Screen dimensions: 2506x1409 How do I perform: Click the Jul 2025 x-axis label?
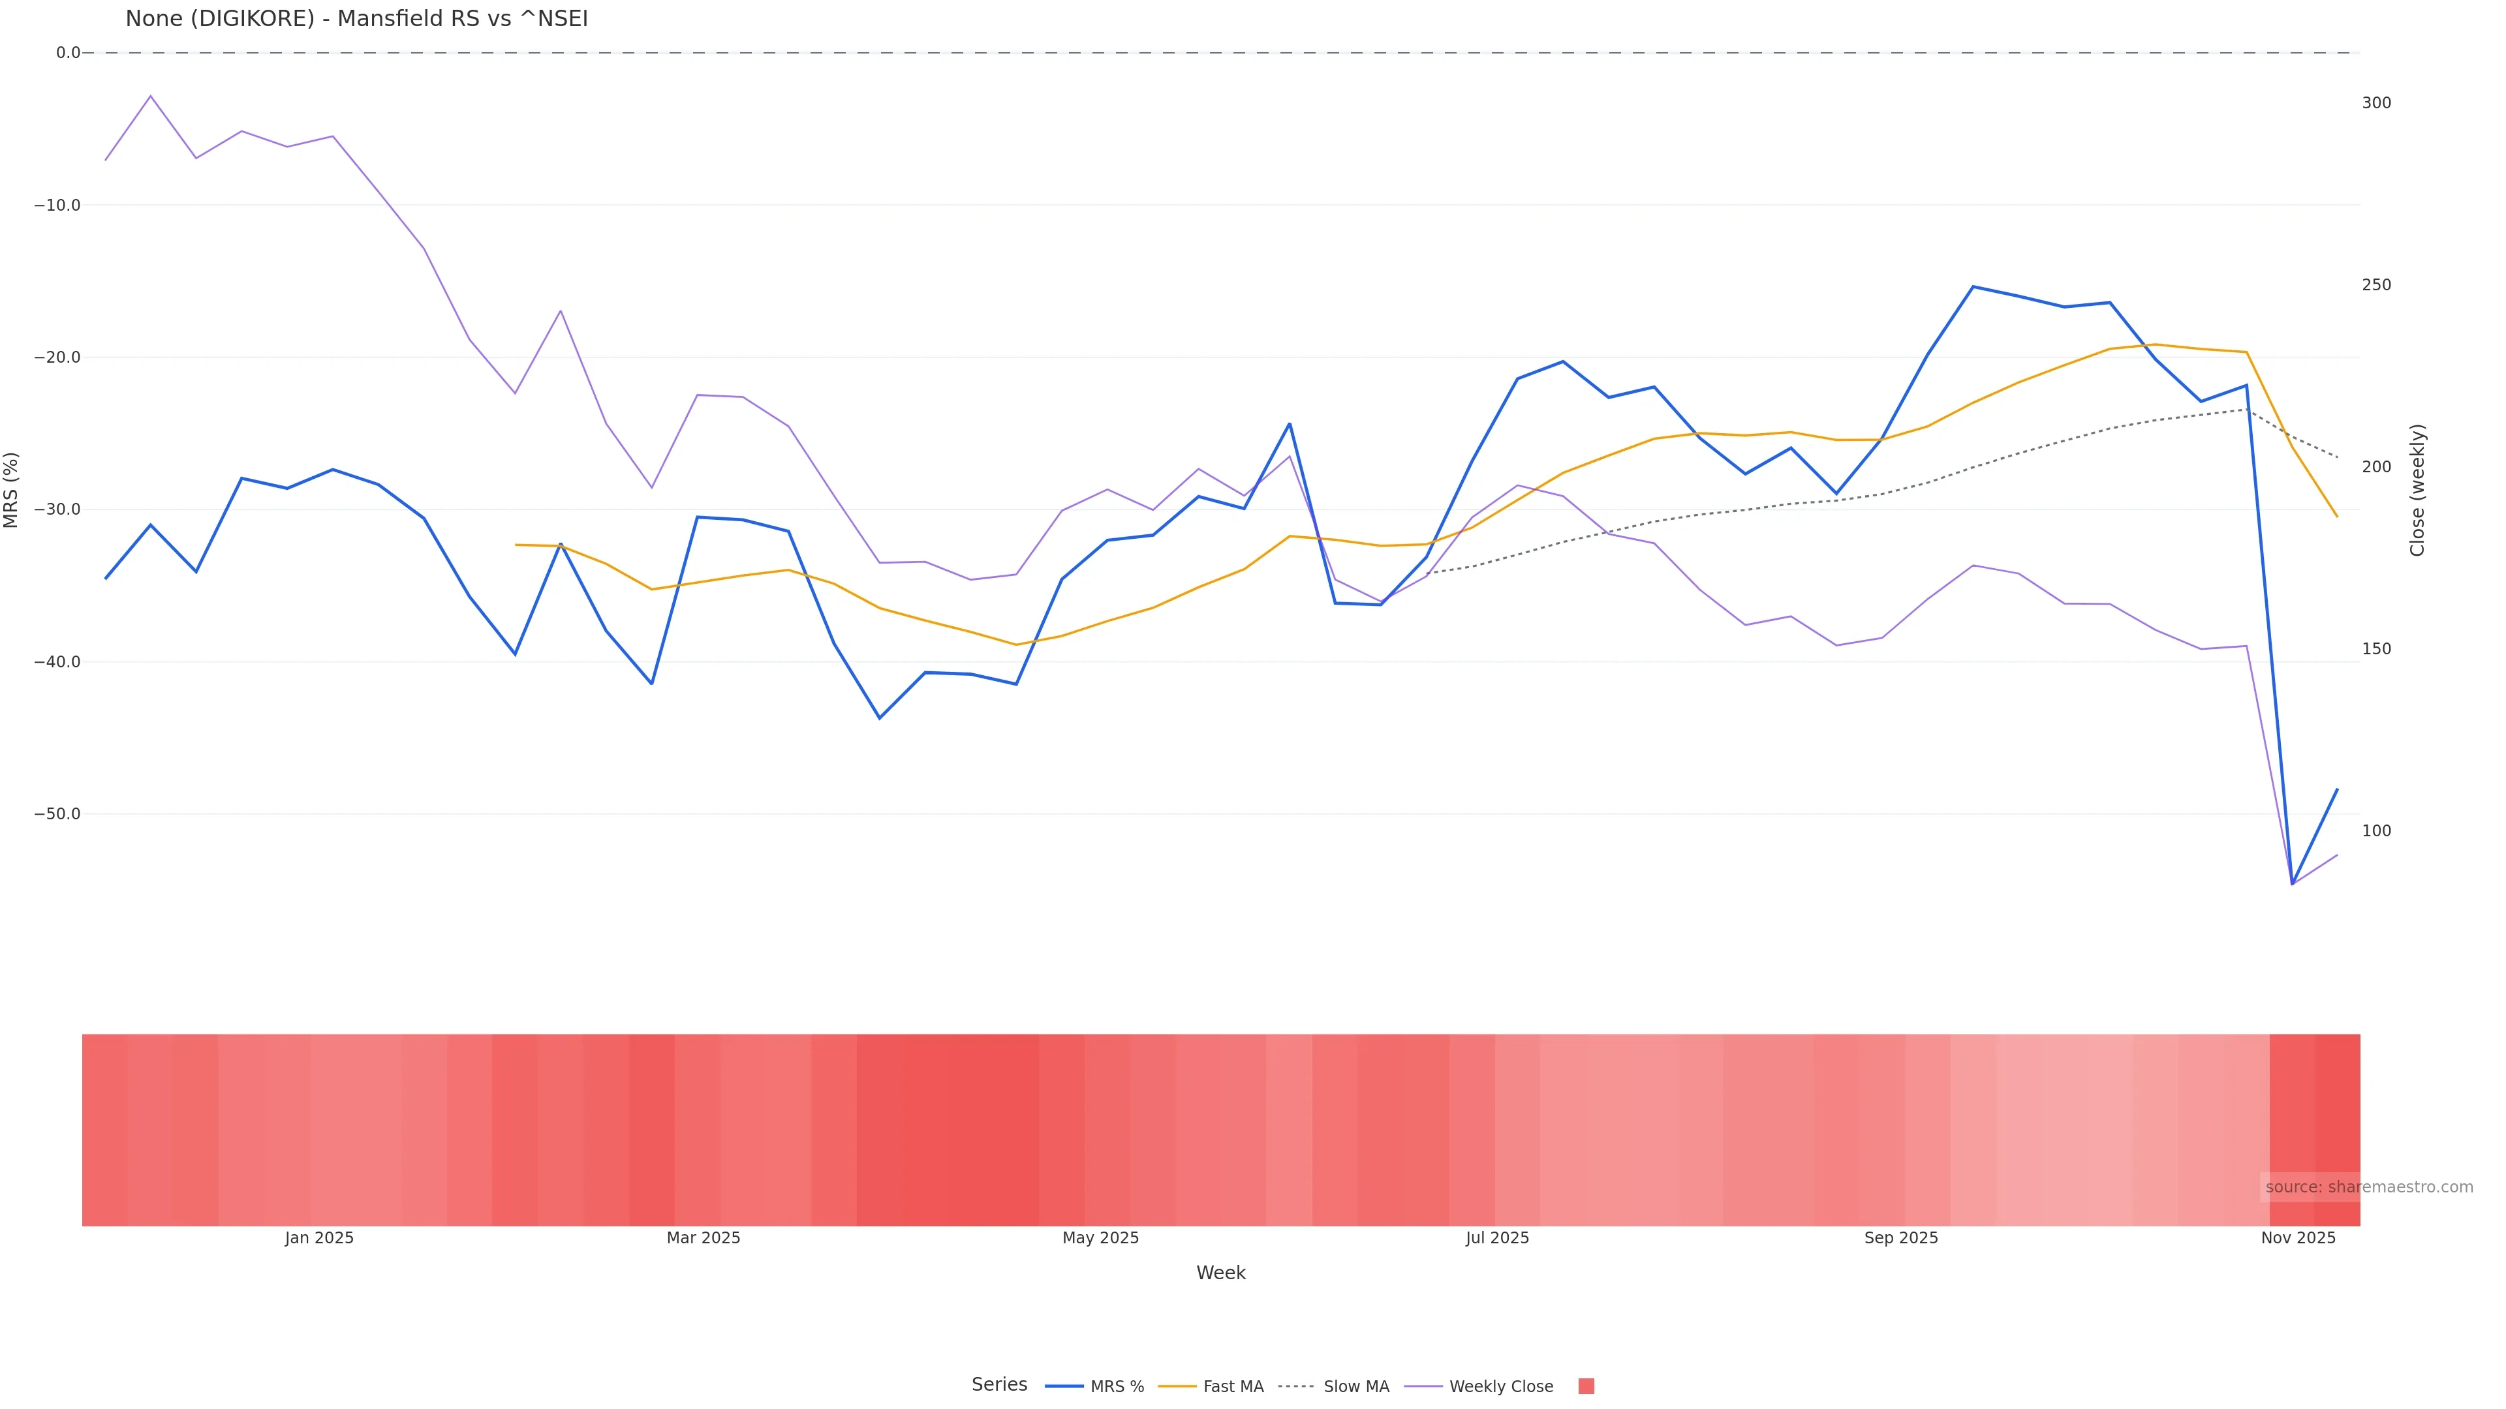click(x=1497, y=1238)
